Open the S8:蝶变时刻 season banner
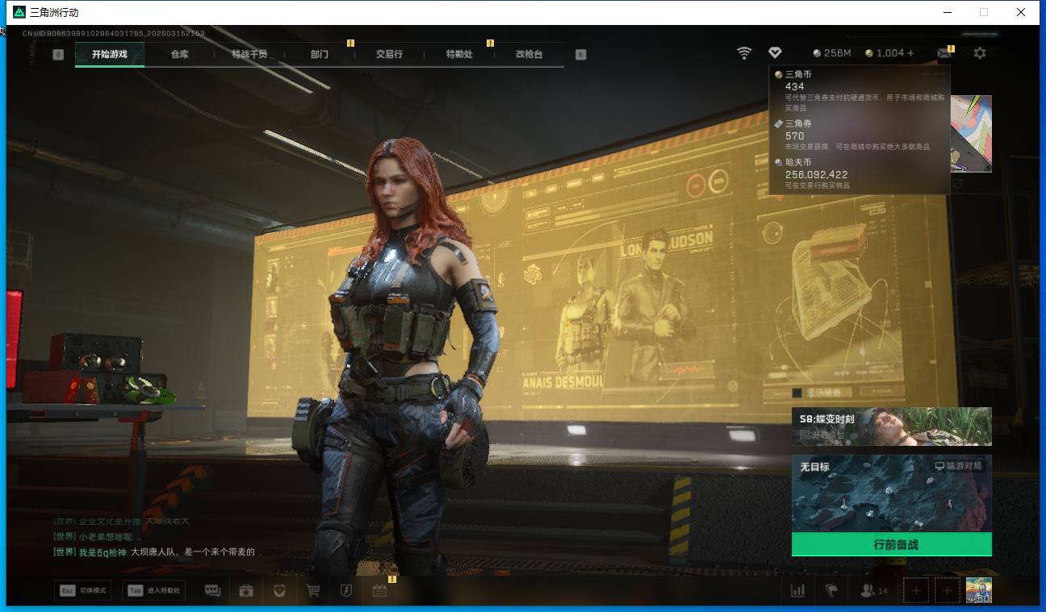 (891, 426)
